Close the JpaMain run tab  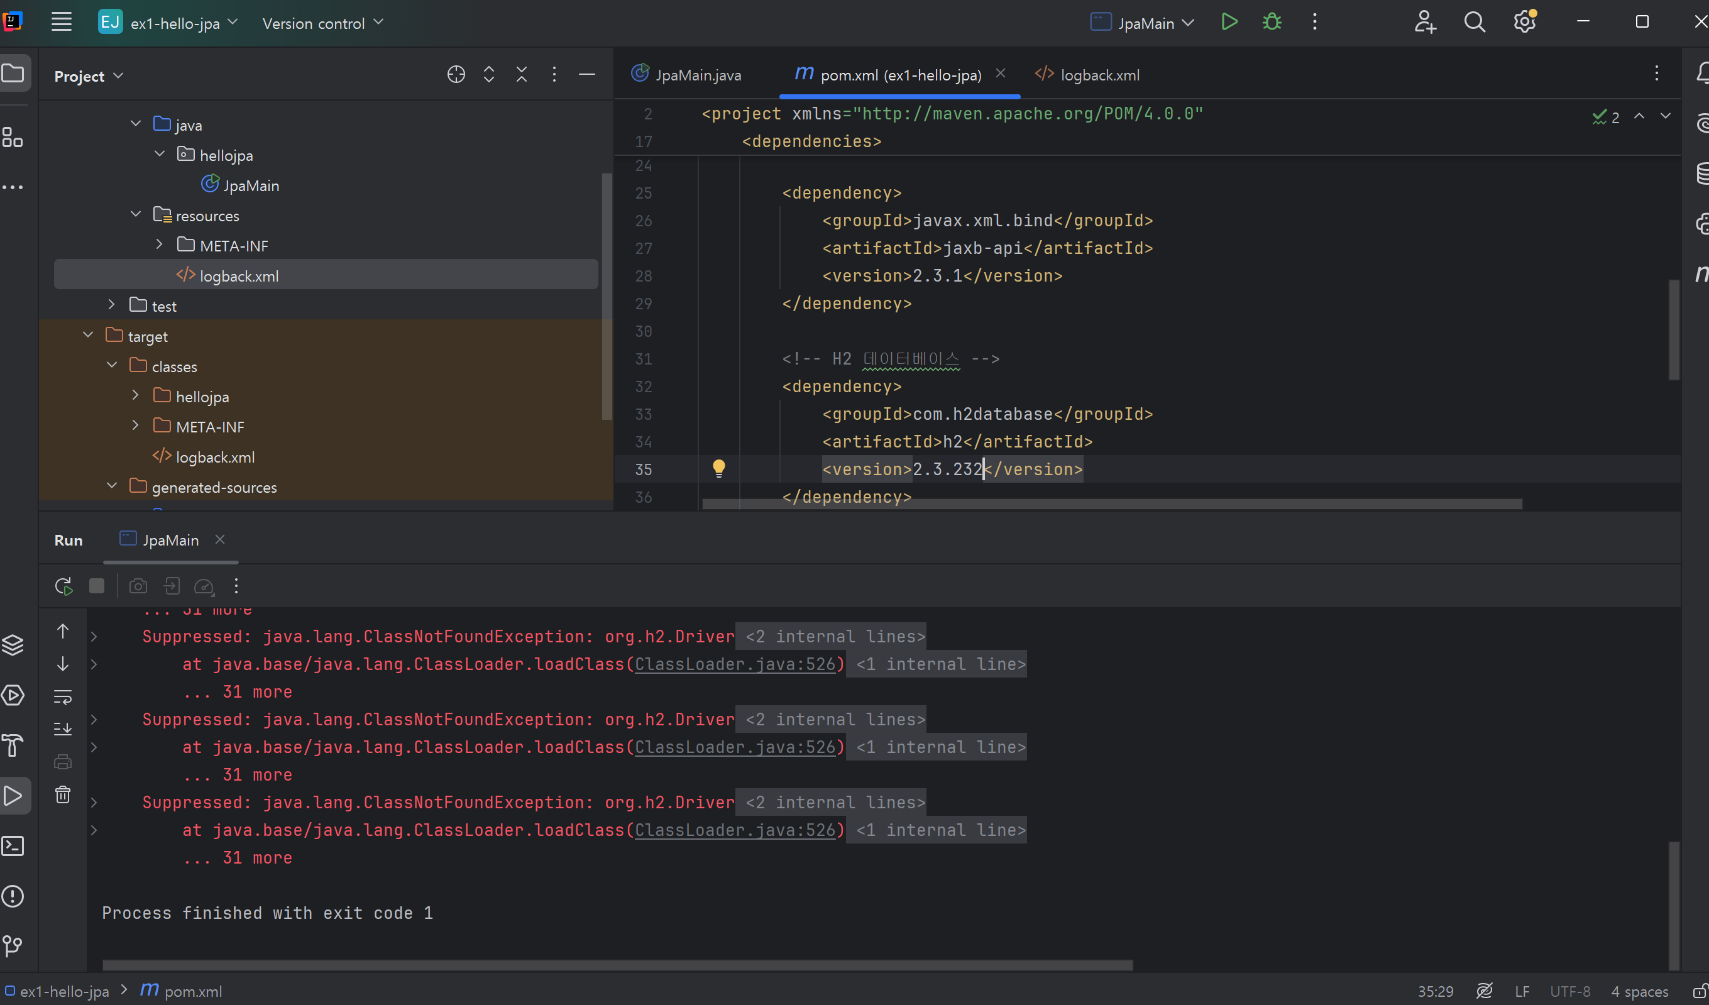coord(220,540)
